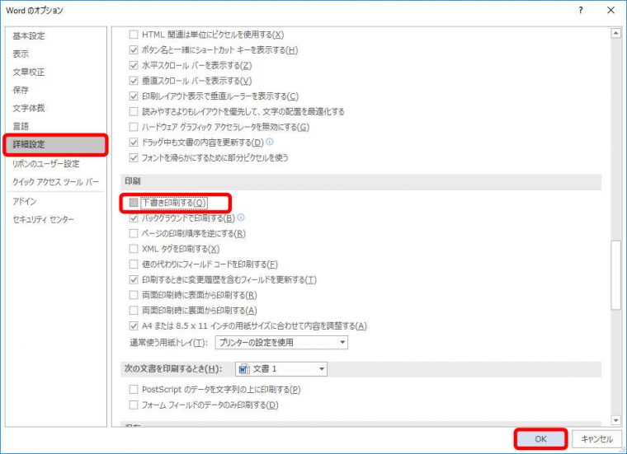Open 文章校正 category
This screenshot has height=454, width=627.
(55, 73)
